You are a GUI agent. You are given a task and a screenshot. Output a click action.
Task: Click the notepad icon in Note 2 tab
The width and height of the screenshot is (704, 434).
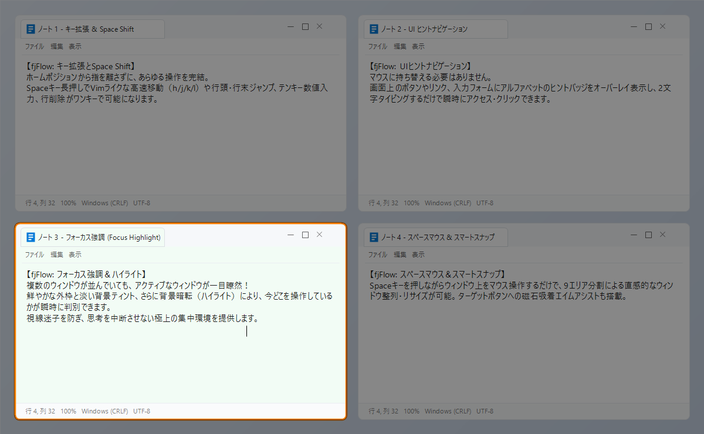point(374,29)
